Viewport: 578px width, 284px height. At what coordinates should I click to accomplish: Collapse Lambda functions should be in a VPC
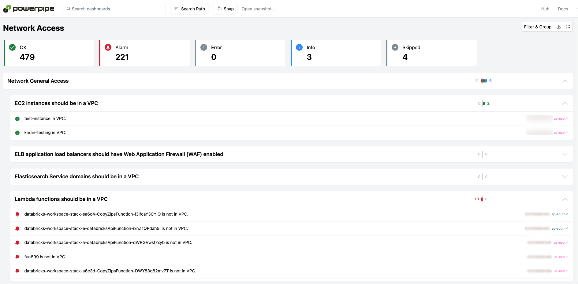(565, 199)
